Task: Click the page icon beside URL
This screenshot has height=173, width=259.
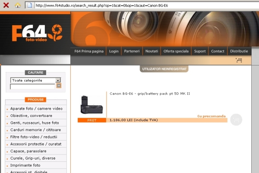Action: 30,5
